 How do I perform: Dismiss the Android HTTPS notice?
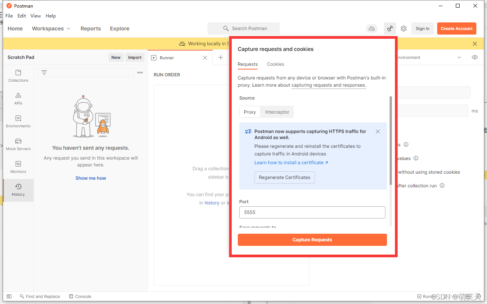(x=378, y=131)
